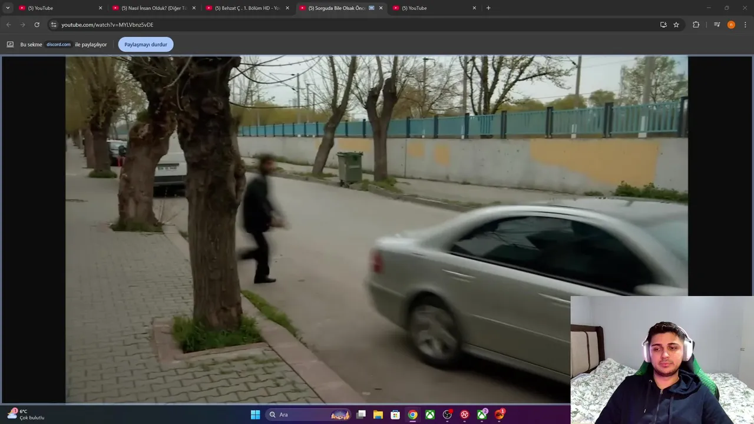The image size is (754, 424).
Task: Open Chrome extensions puzzle icon
Action: click(x=696, y=25)
